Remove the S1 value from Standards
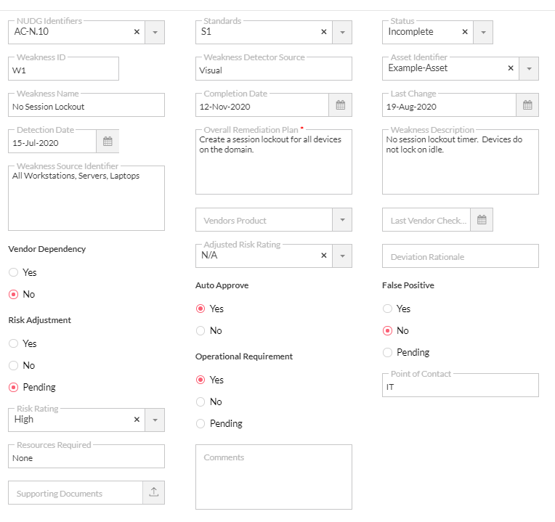 pos(324,32)
